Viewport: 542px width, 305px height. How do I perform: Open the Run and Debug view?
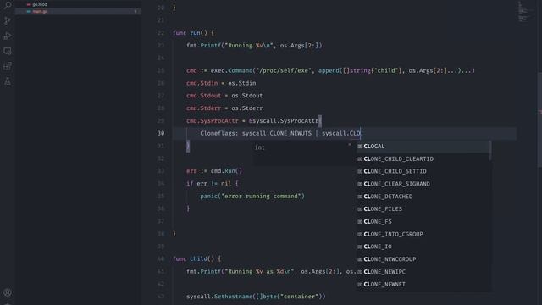tap(8, 36)
